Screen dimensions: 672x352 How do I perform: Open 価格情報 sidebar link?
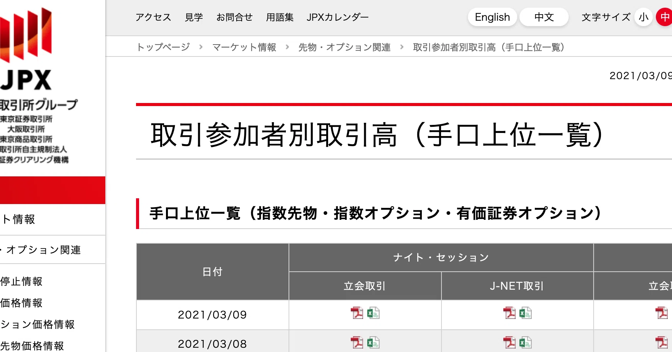coord(22,303)
